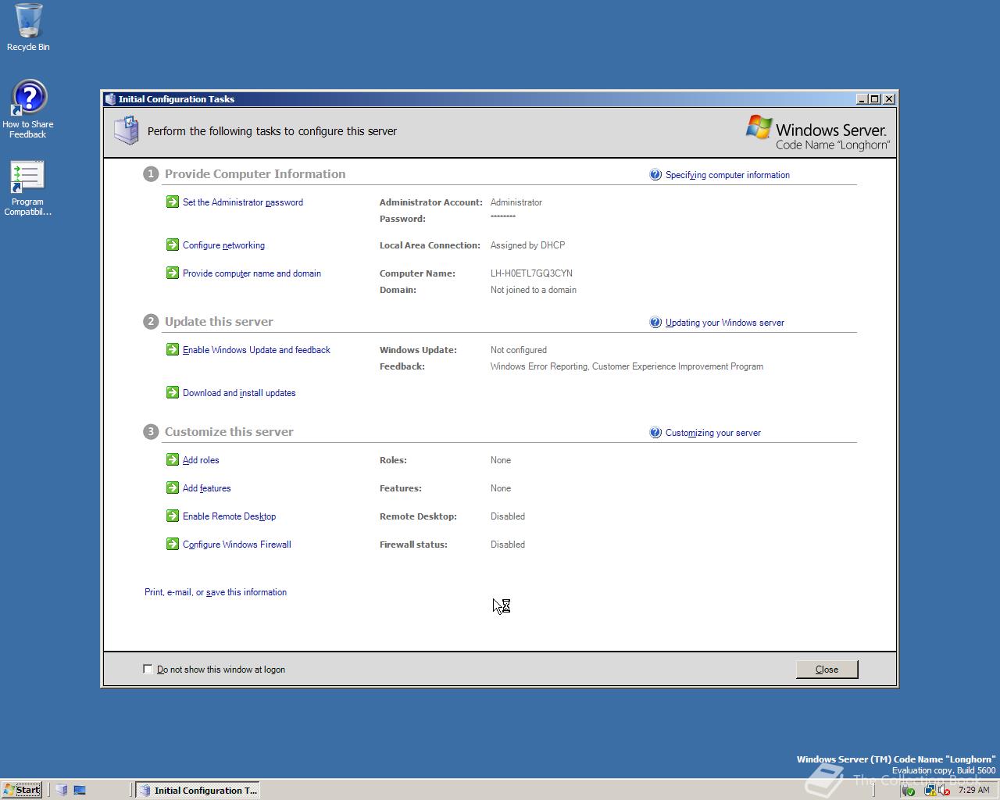This screenshot has width=1000, height=800.
Task: Click the Roles 'None' value
Action: [500, 460]
